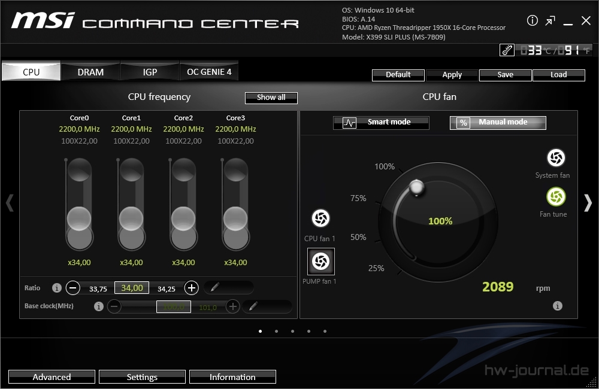Screen dimensions: 599x389
Task: Click the detach window arrow icon
Action: click(x=550, y=20)
